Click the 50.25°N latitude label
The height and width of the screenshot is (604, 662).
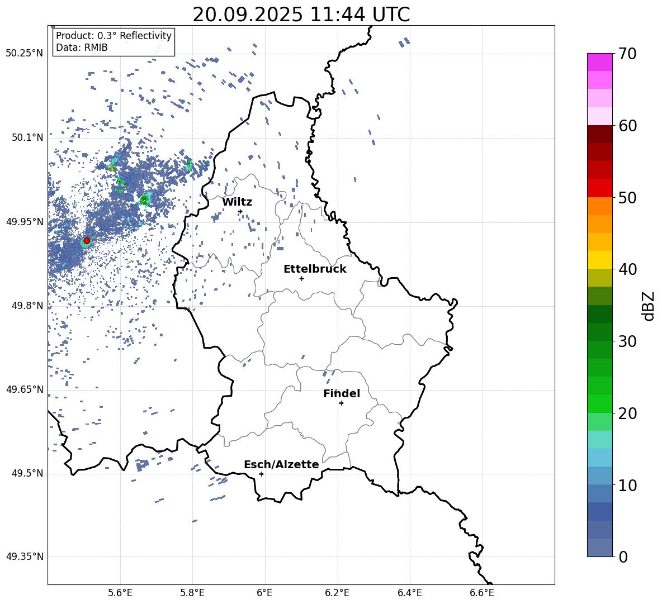point(25,54)
